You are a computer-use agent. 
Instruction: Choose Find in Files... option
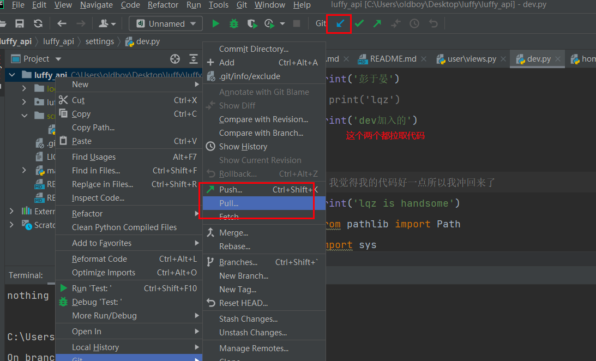(x=129, y=171)
